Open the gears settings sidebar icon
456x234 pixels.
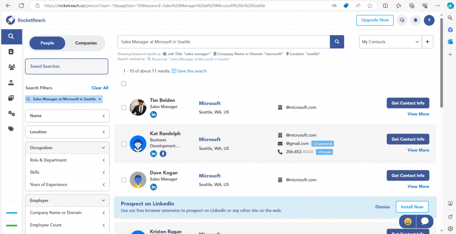[x=11, y=113]
